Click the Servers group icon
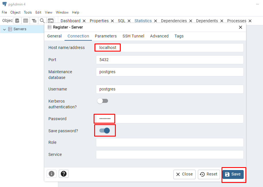 tap(10, 29)
